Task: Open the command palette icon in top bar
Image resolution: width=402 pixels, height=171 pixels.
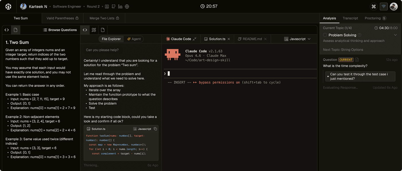Action: click(x=374, y=6)
